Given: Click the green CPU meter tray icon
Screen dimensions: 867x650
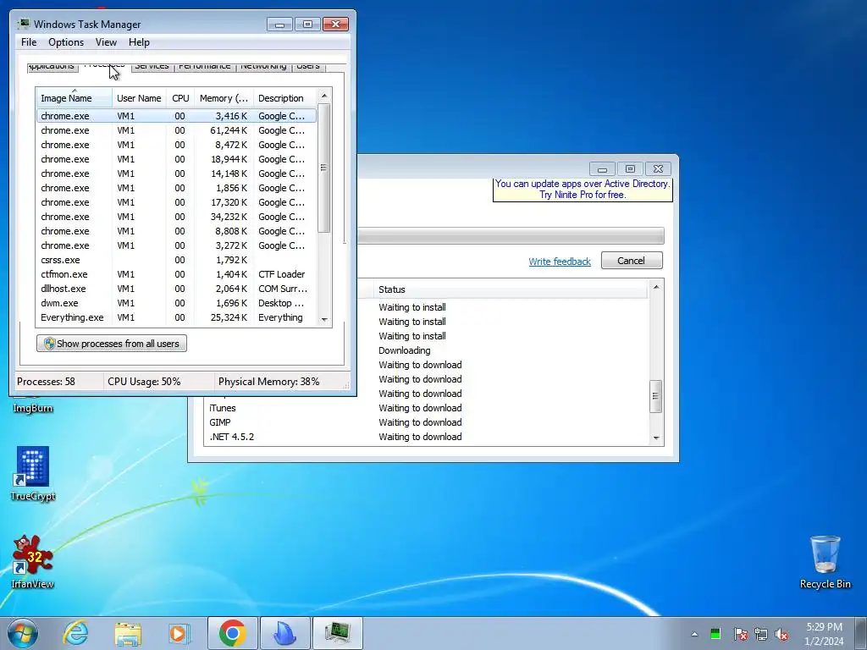Looking at the screenshot, I should point(715,634).
